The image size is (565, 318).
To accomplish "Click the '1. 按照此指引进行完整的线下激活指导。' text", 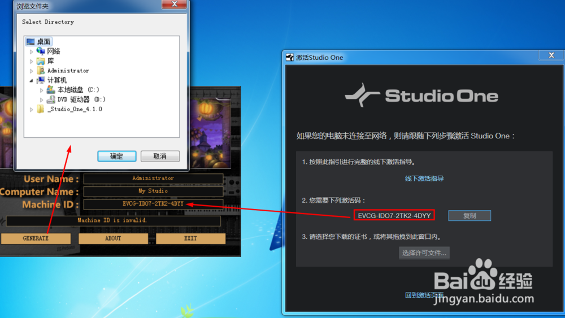I will tap(359, 162).
